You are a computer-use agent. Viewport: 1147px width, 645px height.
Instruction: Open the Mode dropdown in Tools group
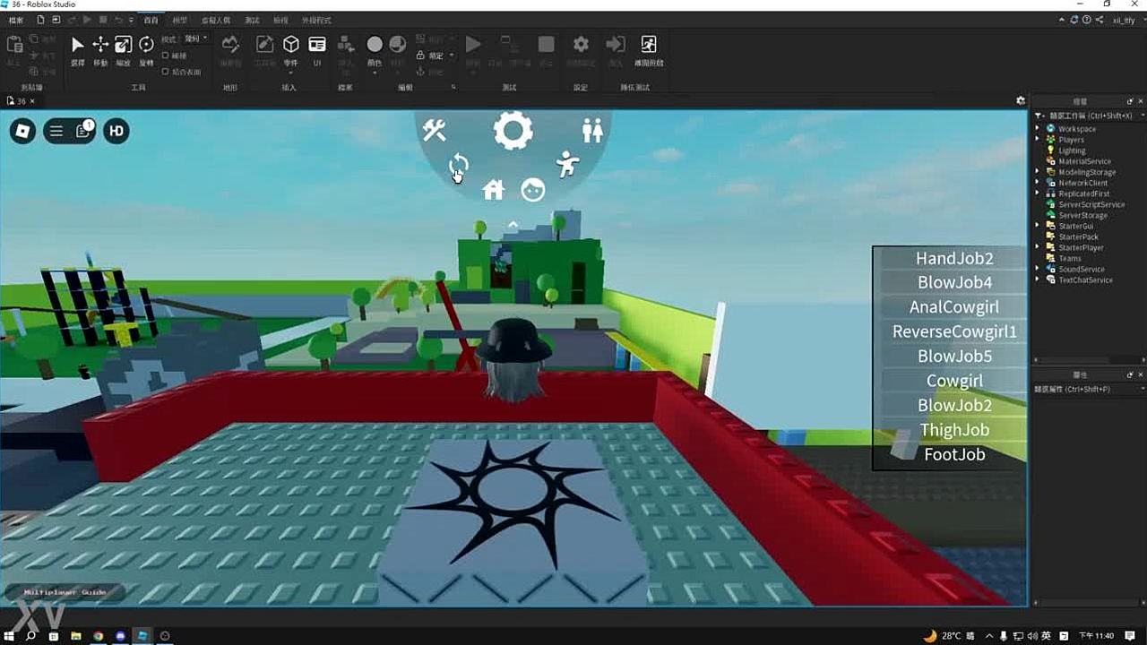tap(195, 39)
